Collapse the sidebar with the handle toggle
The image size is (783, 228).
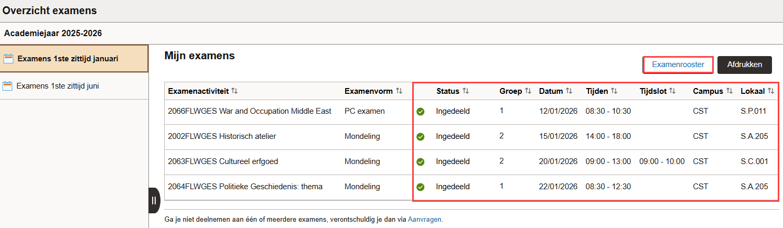click(154, 200)
